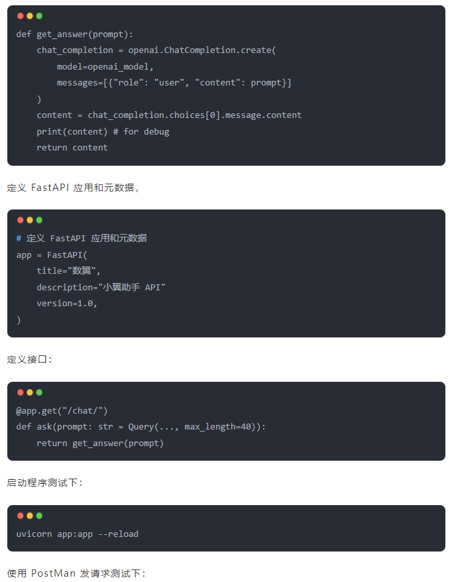Click the text '使用 PostMan 发请求测试下:'

76,573
